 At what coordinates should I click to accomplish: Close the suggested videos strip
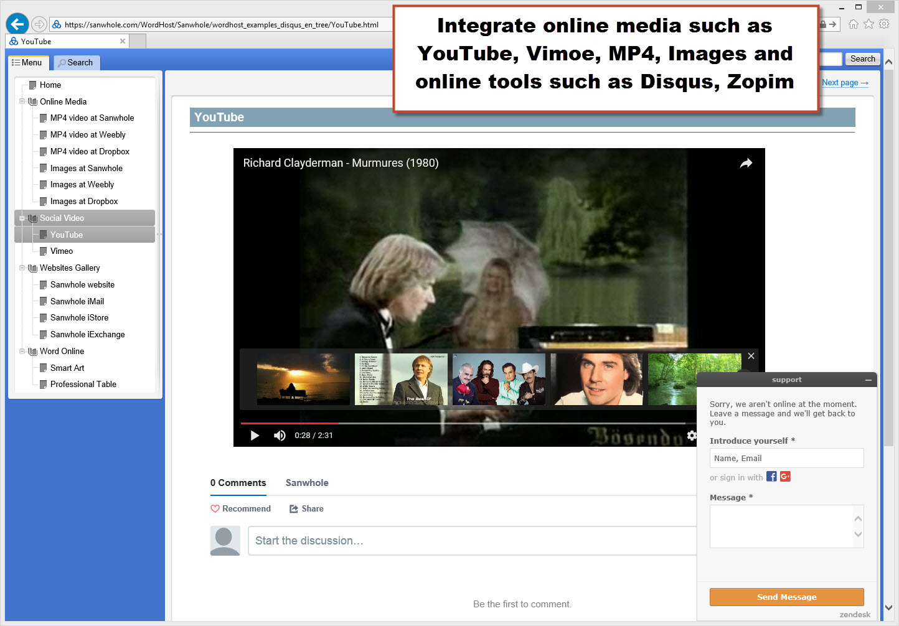click(751, 356)
